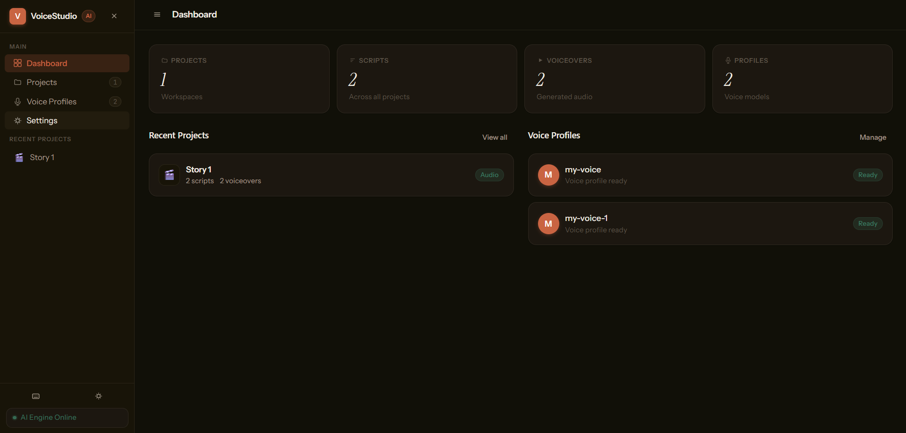Image resolution: width=906 pixels, height=433 pixels.
Task: Click the '2 voiceovers' text on Story 1
Action: tap(240, 181)
